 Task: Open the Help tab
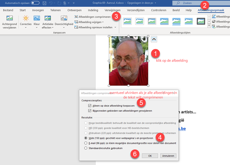[189, 10]
